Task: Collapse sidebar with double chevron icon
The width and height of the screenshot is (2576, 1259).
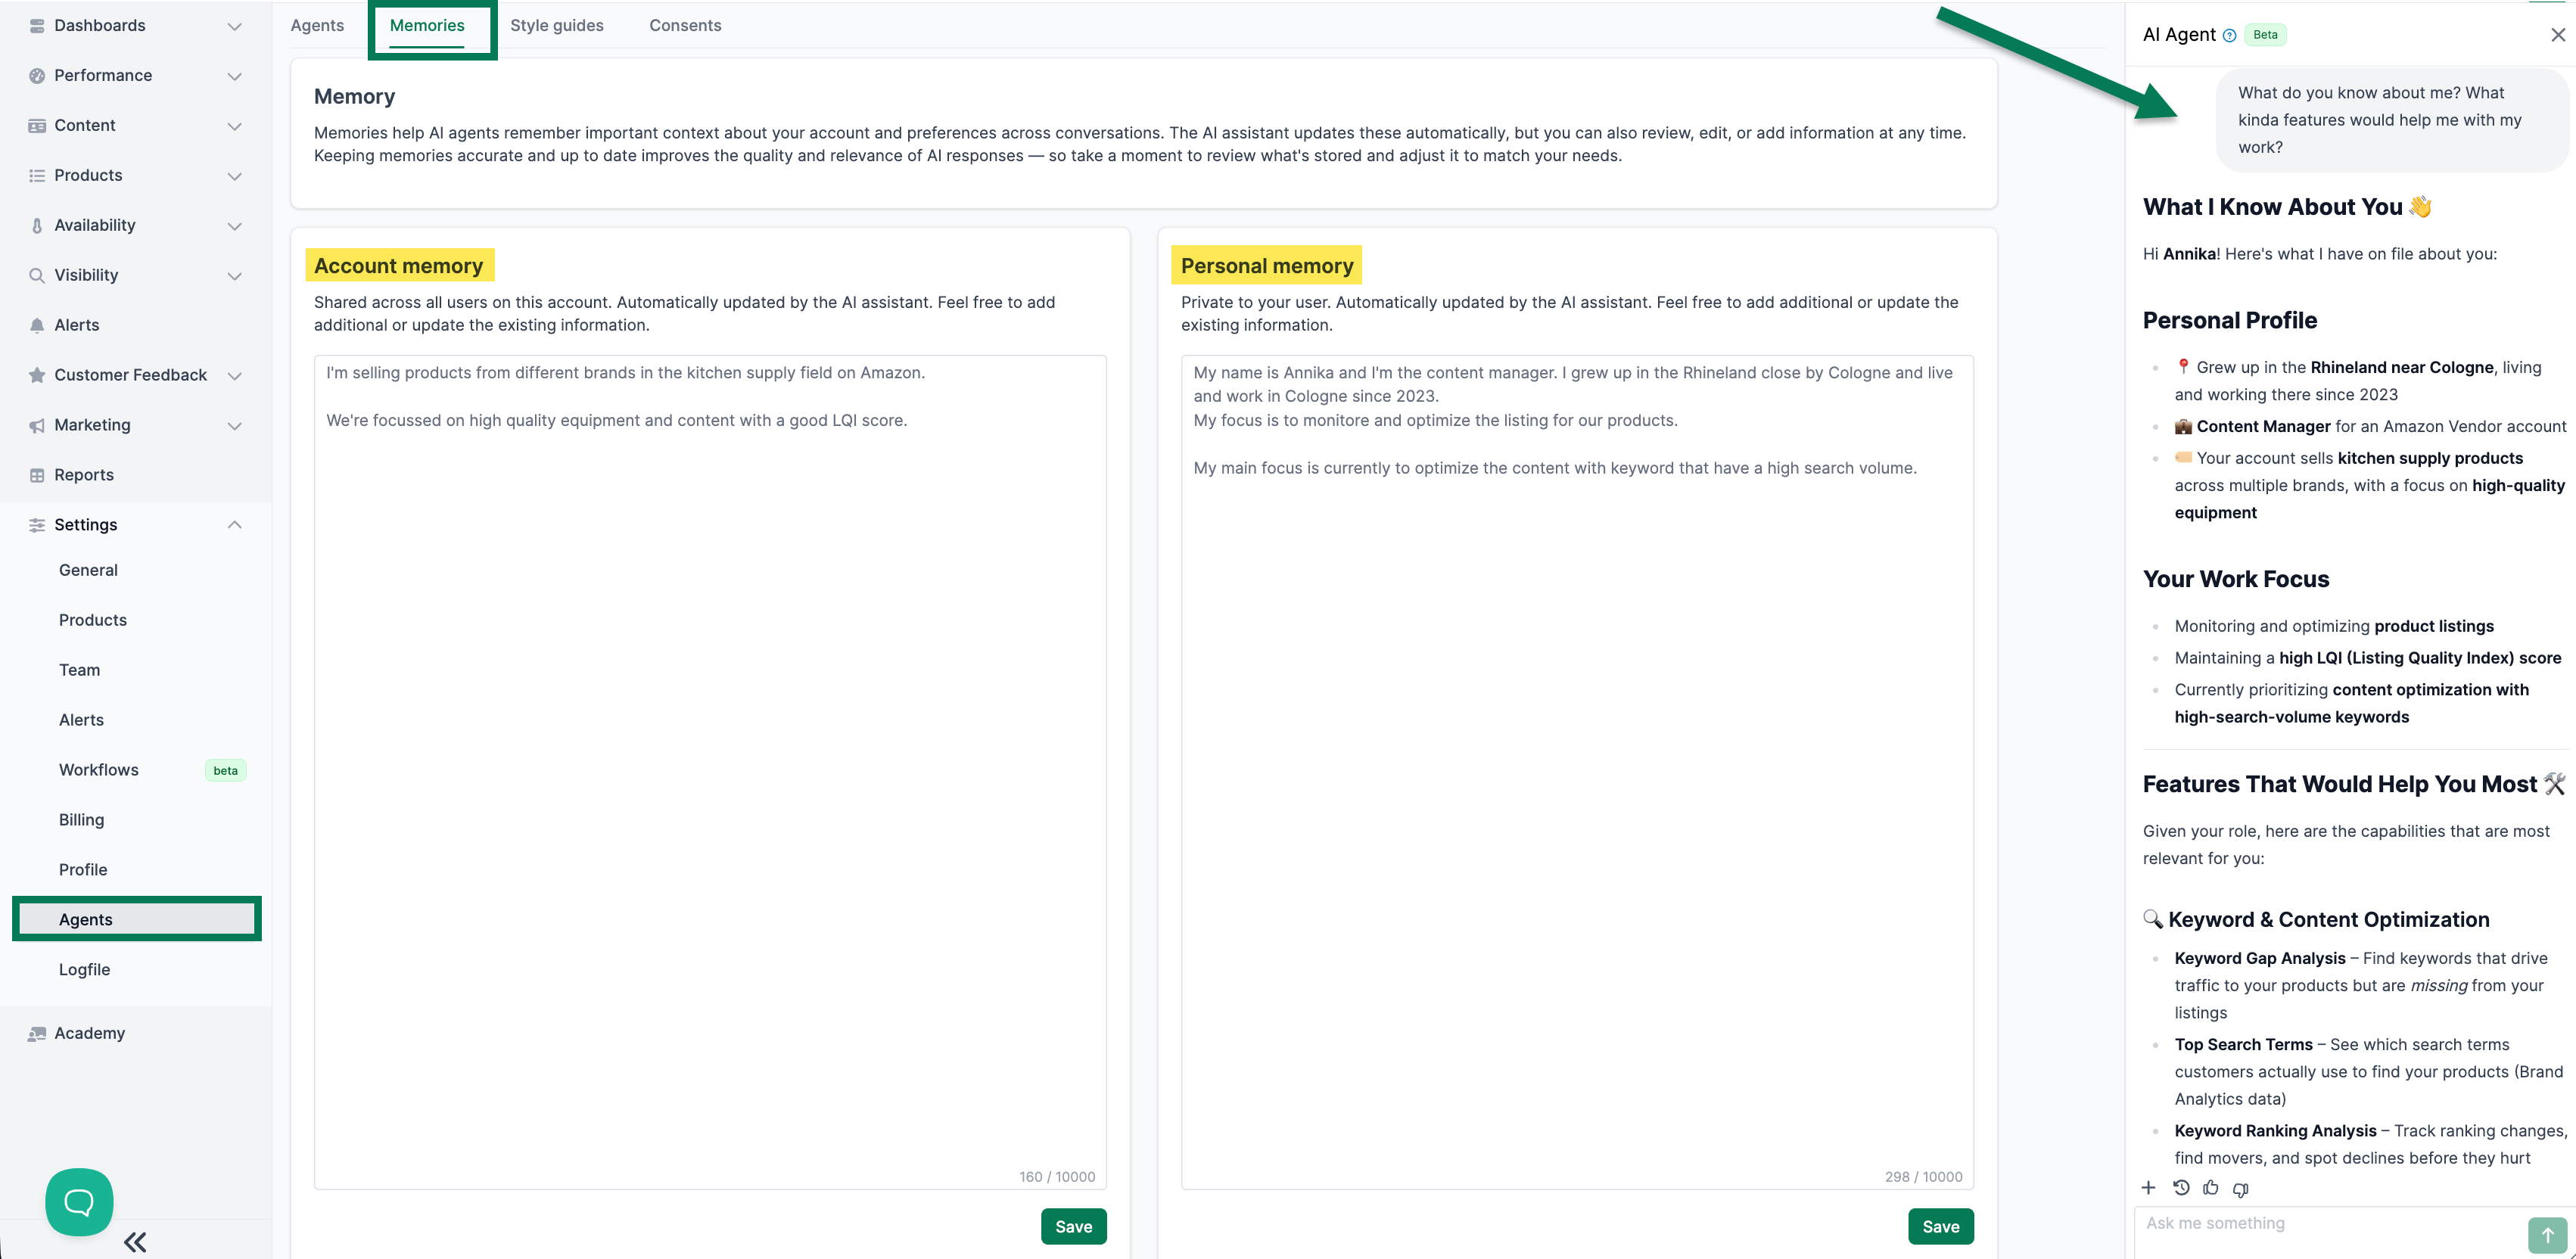Action: pyautogui.click(x=135, y=1242)
